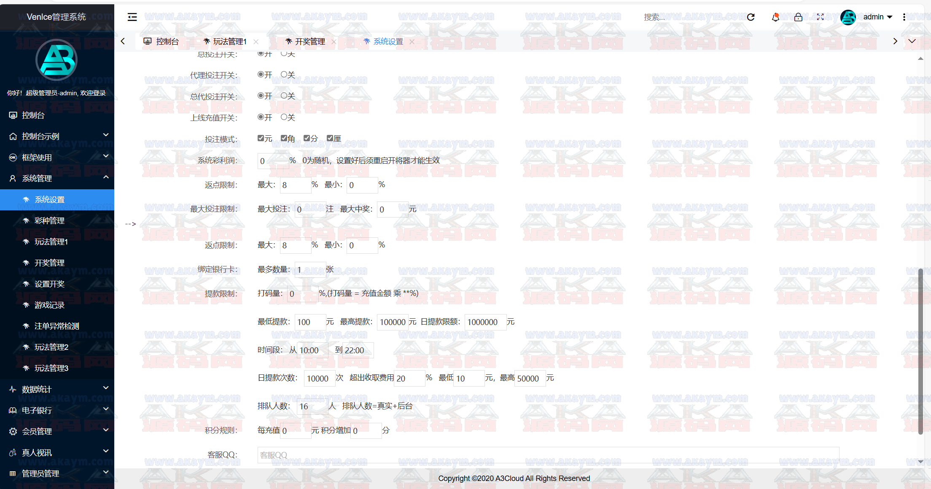Click the refresh icon in header
Image resolution: width=931 pixels, height=489 pixels.
(751, 17)
